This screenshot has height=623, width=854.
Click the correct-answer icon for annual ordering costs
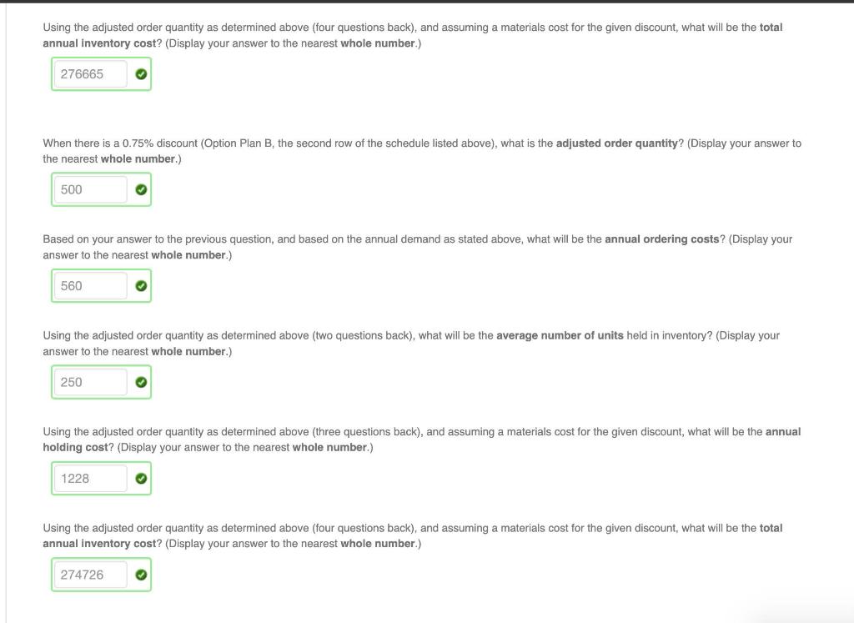pyautogui.click(x=140, y=285)
